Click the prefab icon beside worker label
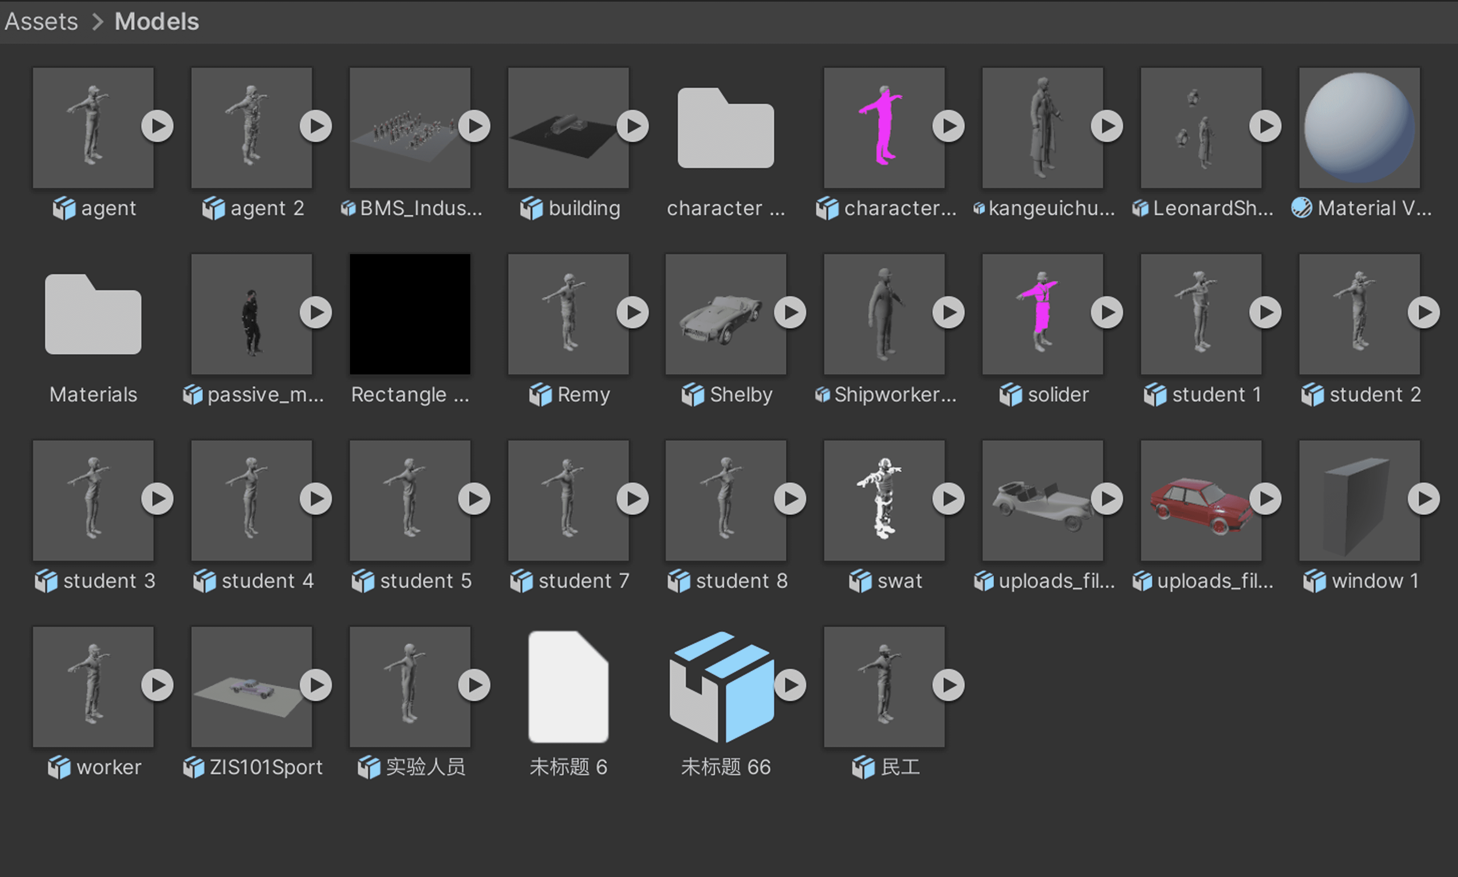Viewport: 1458px width, 877px height. click(x=59, y=768)
